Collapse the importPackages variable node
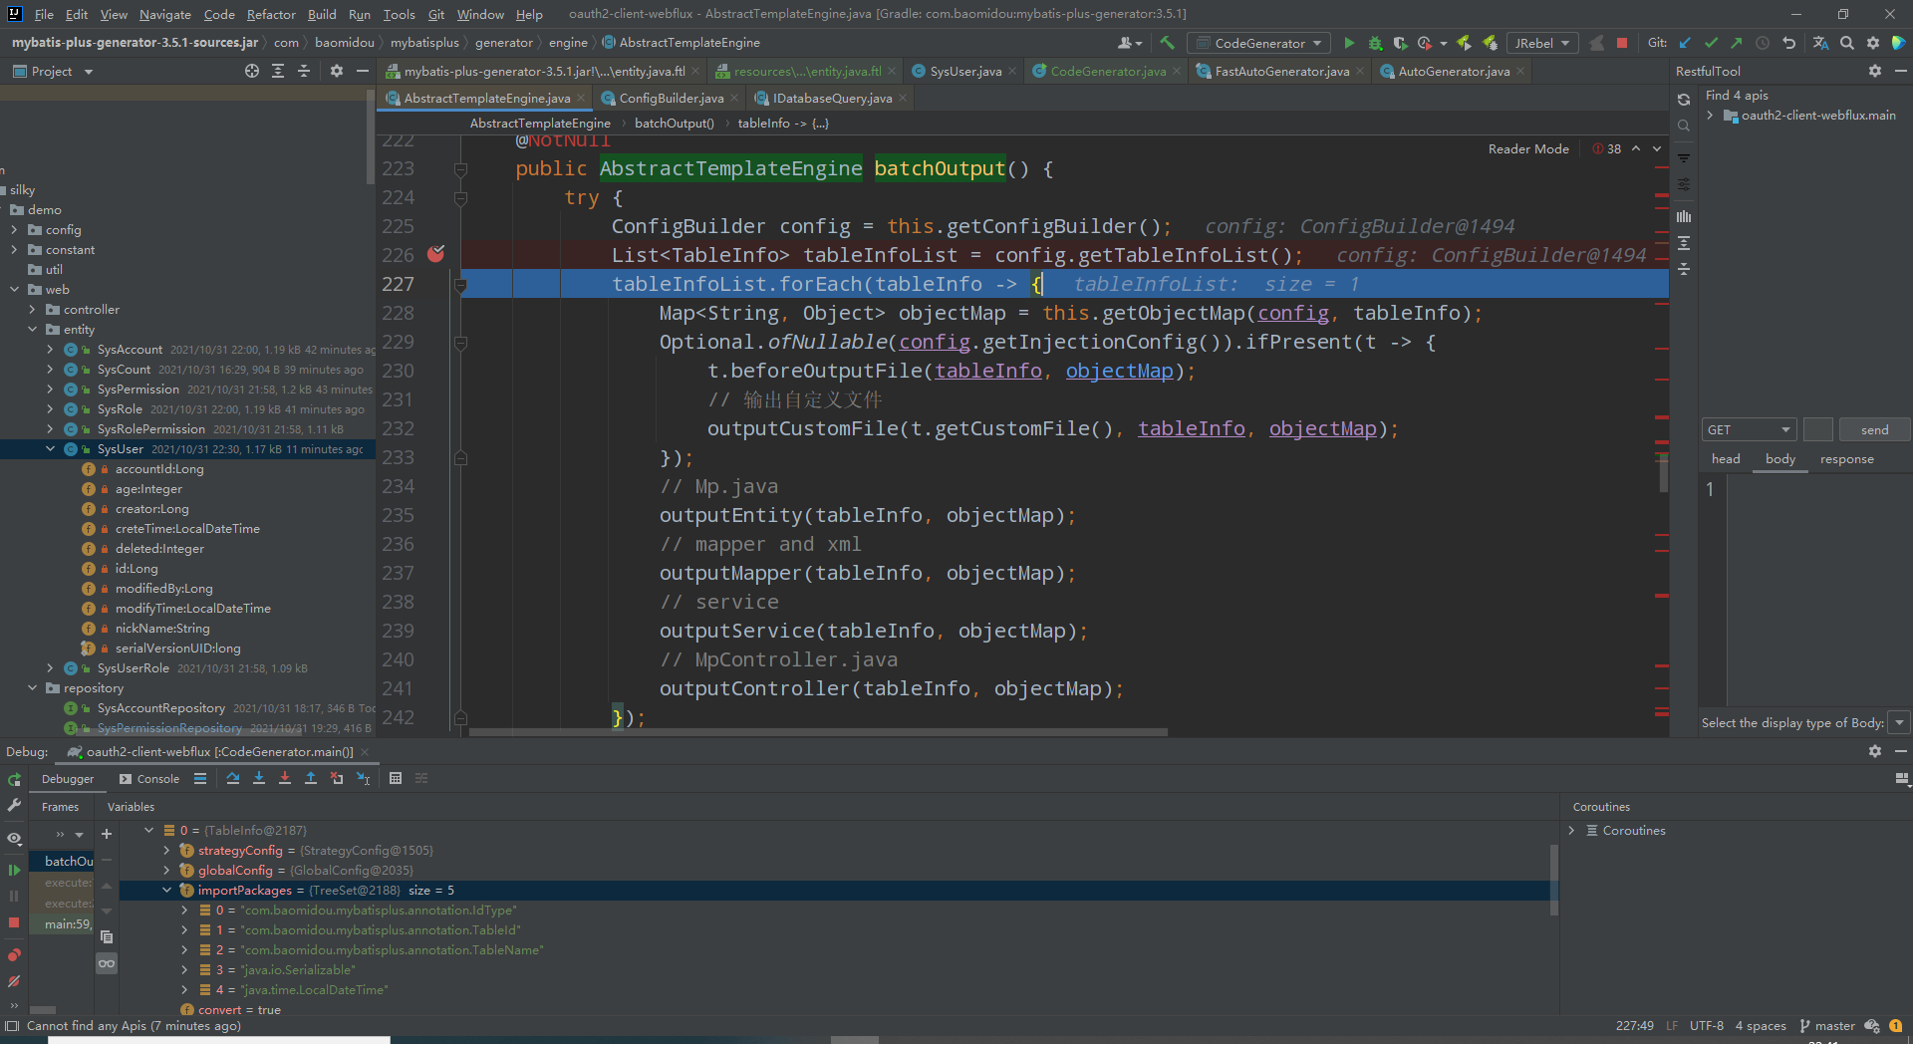Viewport: 1913px width, 1044px height. [166, 890]
